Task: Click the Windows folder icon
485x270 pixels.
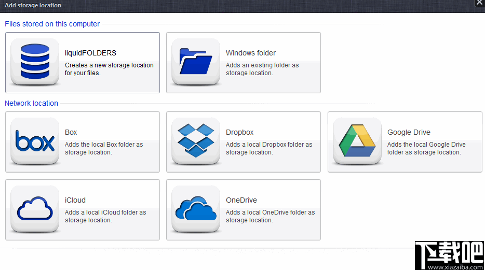Action: (x=196, y=61)
